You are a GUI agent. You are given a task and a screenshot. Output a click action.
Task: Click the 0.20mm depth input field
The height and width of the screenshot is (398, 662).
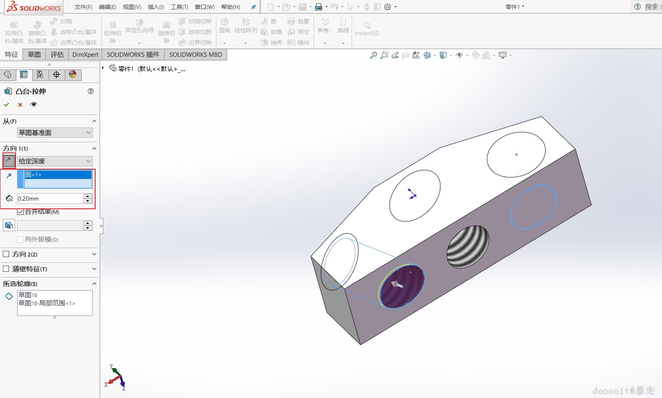pyautogui.click(x=50, y=199)
